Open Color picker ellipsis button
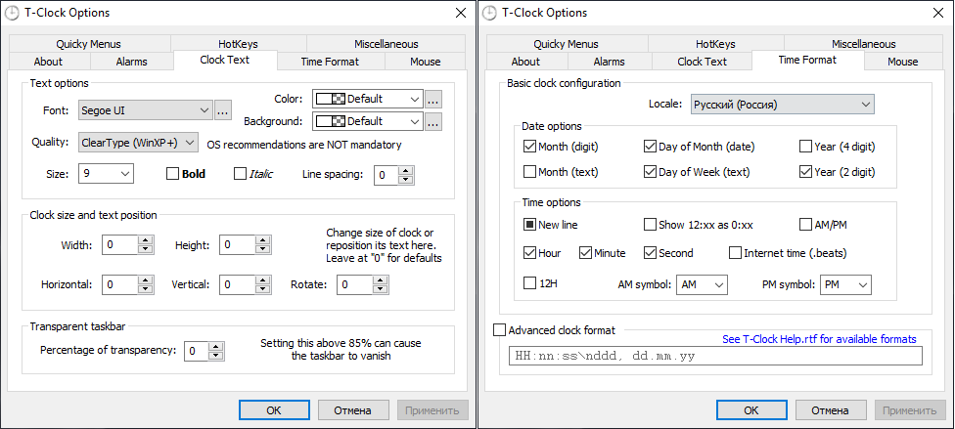Image resolution: width=955 pixels, height=429 pixels. click(433, 99)
